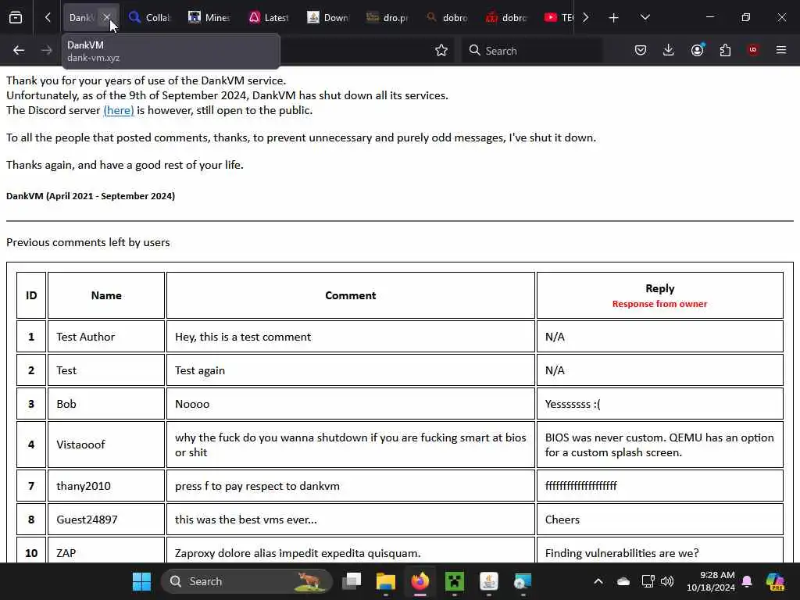Open the Downloads panel
Image resolution: width=800 pixels, height=600 pixels.
(x=669, y=50)
